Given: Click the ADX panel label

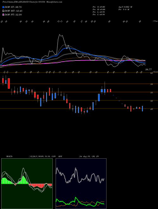Looking at the screenshot, I should [x=60, y=156].
